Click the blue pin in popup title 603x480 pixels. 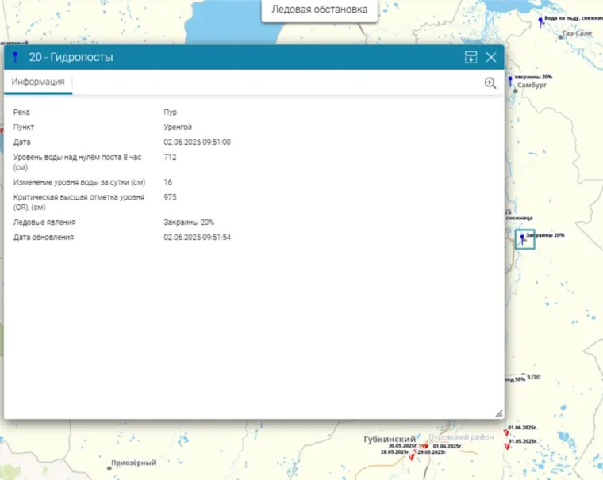tap(15, 57)
